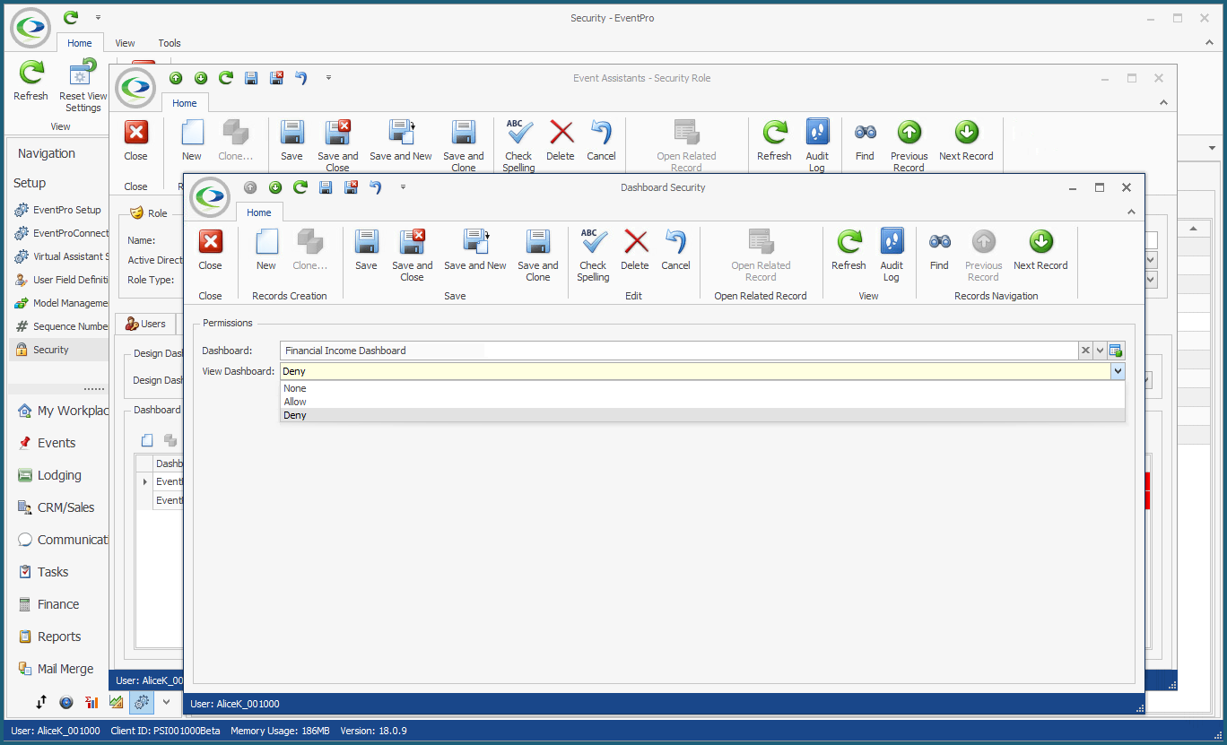1227x745 pixels.
Task: Open Tasks in navigation pane
Action: pyautogui.click(x=53, y=572)
